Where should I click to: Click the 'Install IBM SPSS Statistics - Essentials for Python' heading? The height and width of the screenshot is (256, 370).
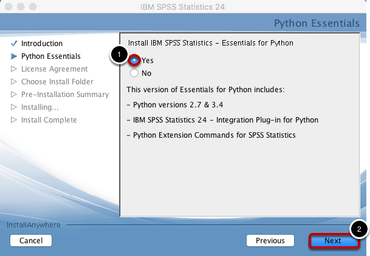click(x=211, y=43)
